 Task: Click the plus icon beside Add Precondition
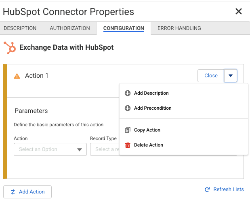tap(128, 108)
